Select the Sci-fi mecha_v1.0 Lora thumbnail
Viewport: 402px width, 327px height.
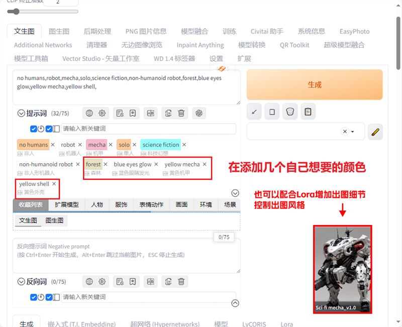coord(343,269)
